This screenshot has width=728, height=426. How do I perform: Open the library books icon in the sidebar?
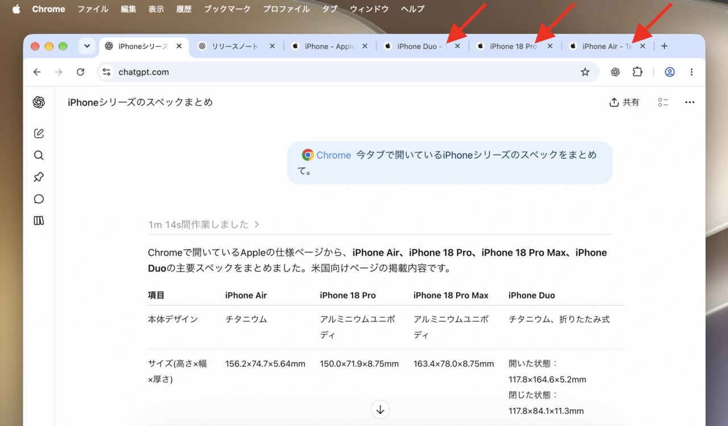[x=39, y=221]
